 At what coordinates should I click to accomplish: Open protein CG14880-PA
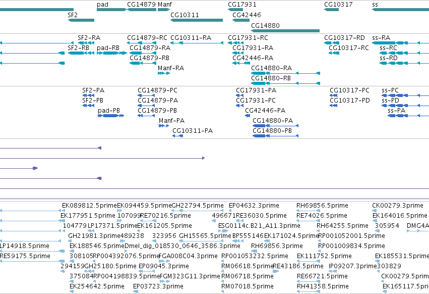click(x=273, y=121)
